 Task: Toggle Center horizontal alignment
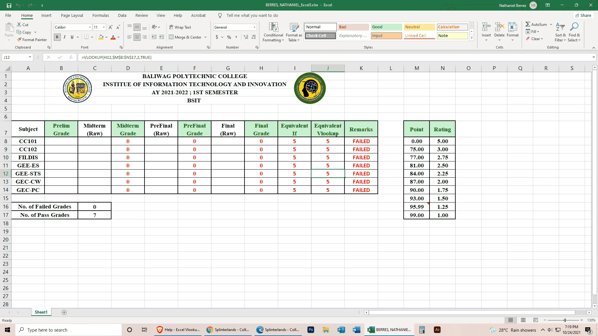click(x=137, y=37)
